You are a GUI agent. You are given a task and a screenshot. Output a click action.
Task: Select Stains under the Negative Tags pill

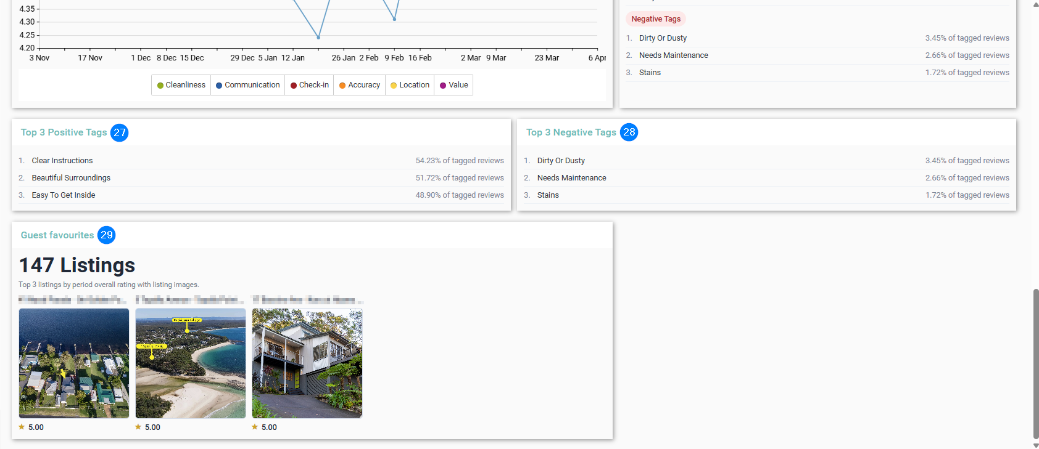click(818, 73)
